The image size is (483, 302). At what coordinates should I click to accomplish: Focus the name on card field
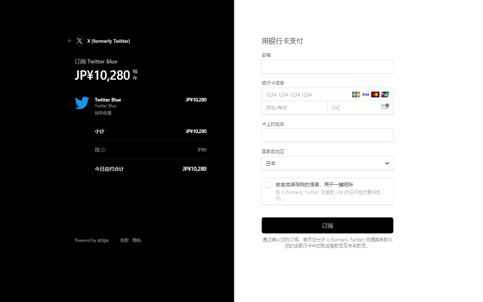pos(327,135)
